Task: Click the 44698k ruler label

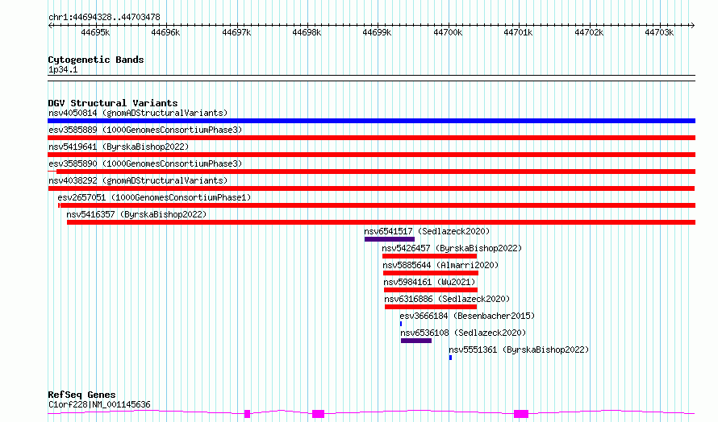Action: coord(307,32)
